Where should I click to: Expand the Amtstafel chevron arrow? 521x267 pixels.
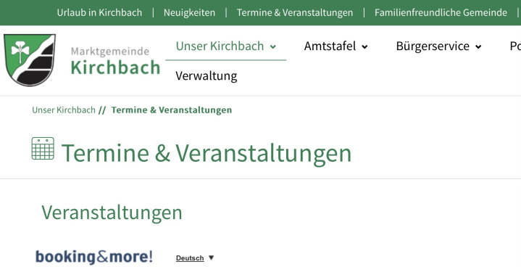click(364, 47)
